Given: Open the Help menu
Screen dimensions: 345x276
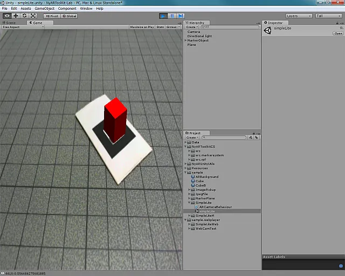Looking at the screenshot, I should (100, 9).
